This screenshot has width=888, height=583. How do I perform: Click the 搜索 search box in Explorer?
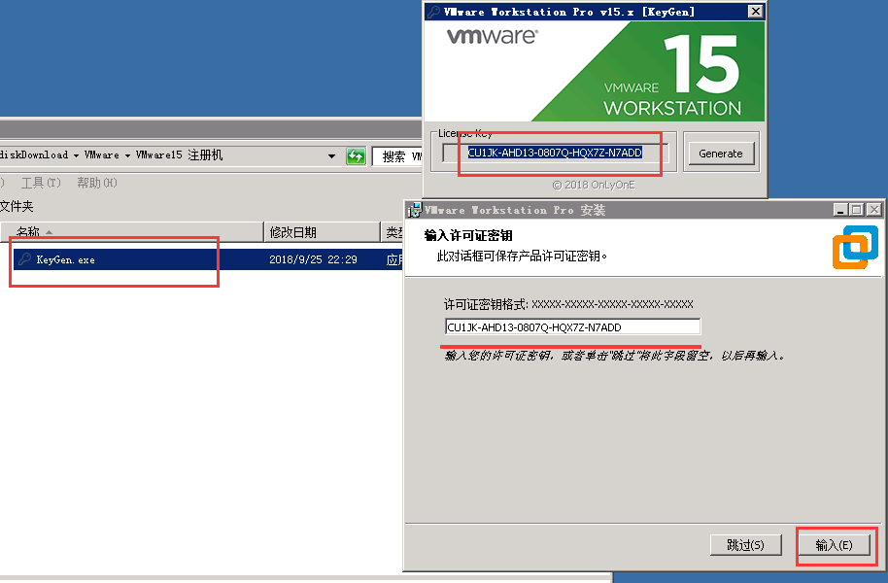click(x=397, y=156)
